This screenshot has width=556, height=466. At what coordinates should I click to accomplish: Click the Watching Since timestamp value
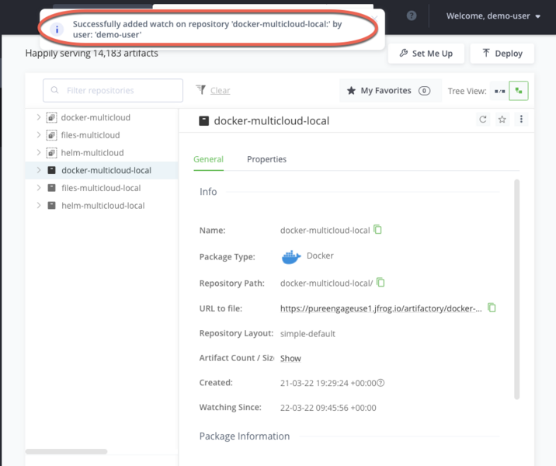pos(328,408)
